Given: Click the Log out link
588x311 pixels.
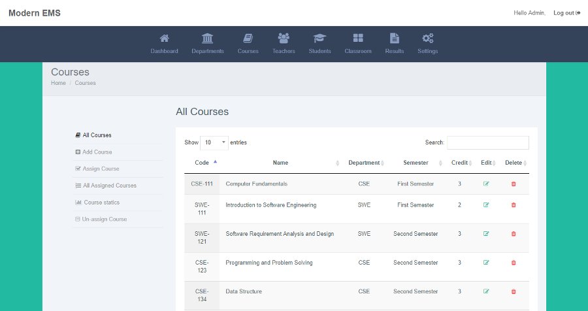Looking at the screenshot, I should coord(566,13).
